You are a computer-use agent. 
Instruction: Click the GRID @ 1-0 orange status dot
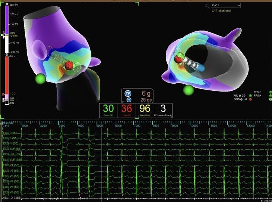pos(250,99)
